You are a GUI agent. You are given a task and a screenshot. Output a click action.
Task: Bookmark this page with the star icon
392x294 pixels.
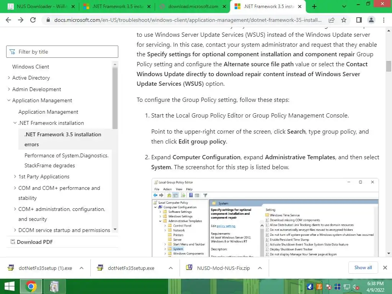(x=344, y=20)
